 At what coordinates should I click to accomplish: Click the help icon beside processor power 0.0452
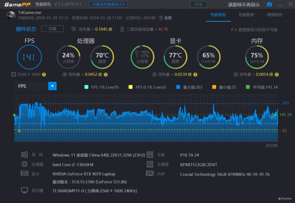[106, 74]
